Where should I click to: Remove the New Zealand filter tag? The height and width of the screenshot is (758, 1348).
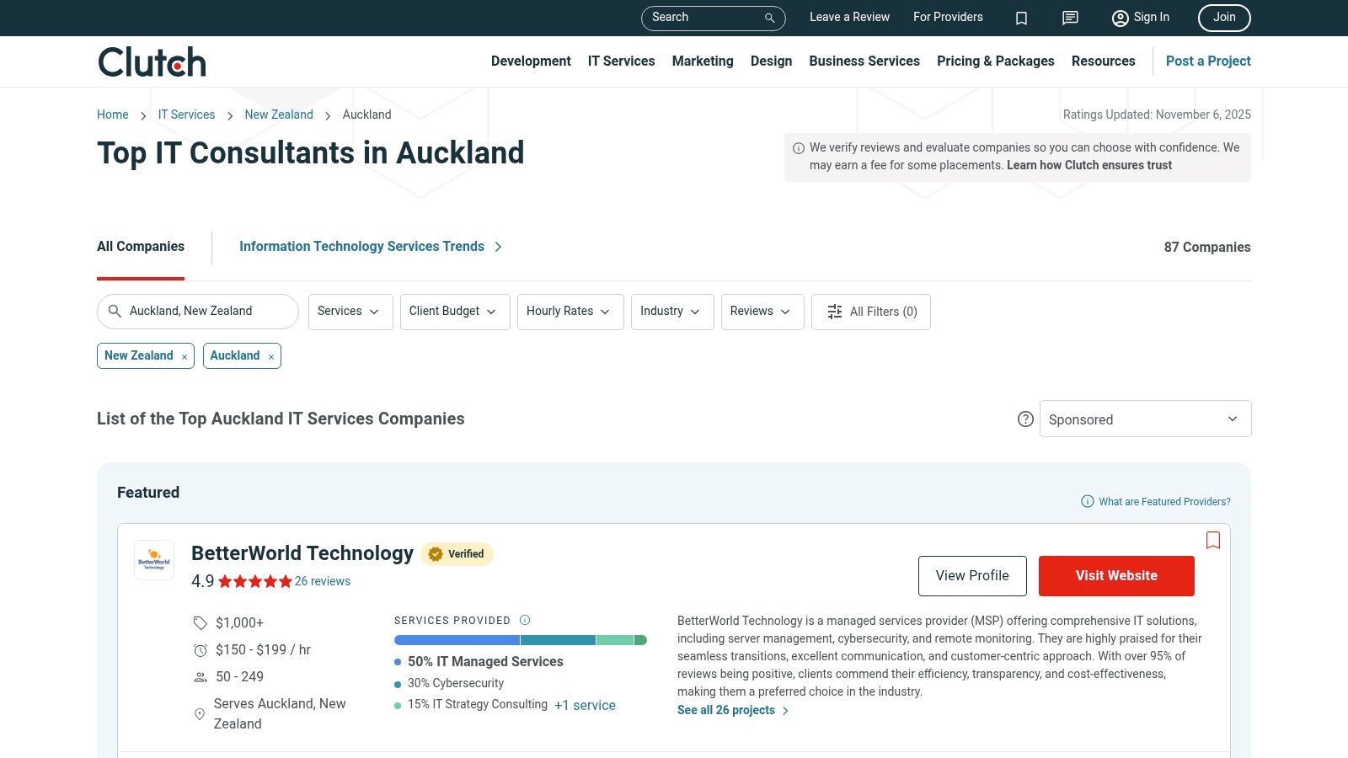point(184,355)
